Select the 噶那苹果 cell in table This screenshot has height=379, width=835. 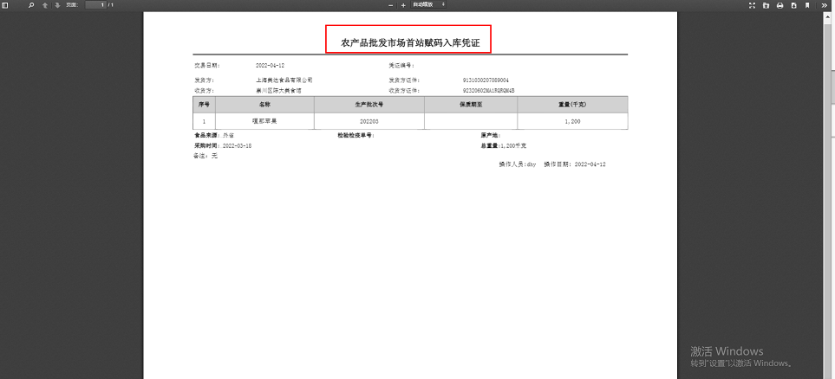coord(264,121)
